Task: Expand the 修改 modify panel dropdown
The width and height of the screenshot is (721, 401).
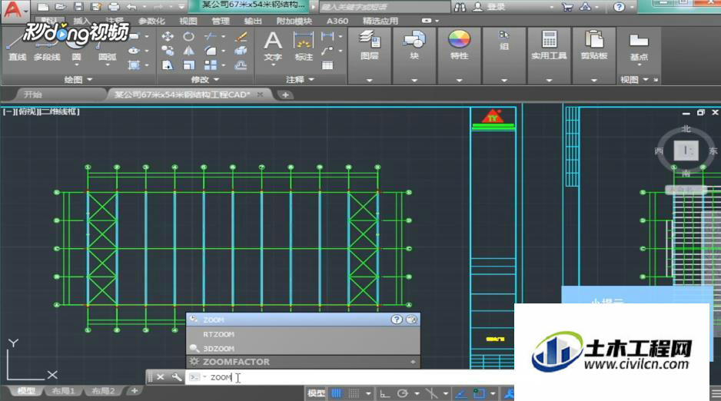Action: (216, 79)
